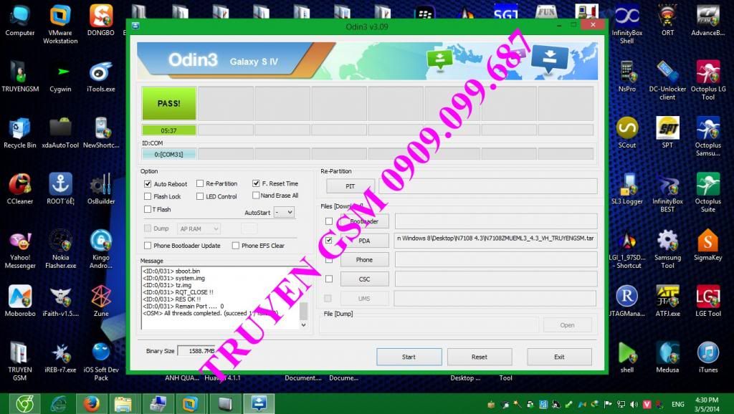Click the Start button in Odin3

[x=409, y=357]
